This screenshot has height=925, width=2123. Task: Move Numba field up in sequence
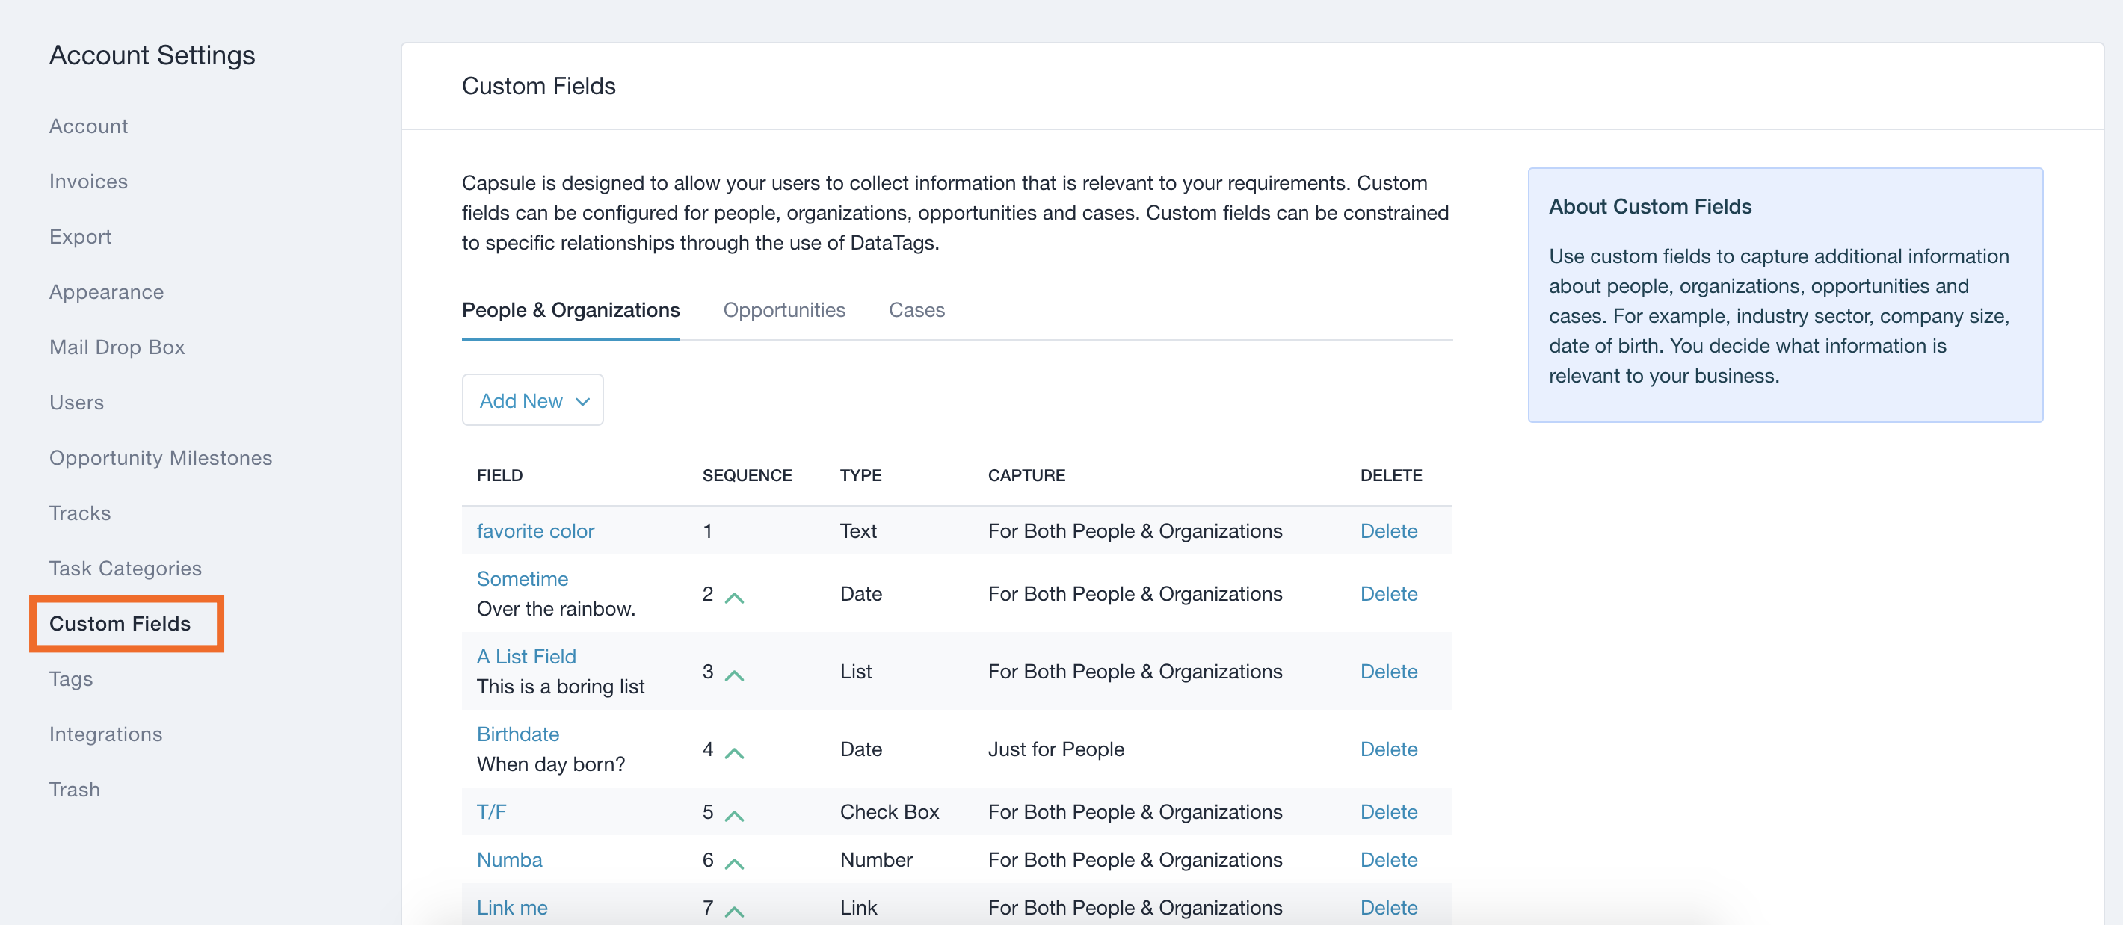pos(733,862)
